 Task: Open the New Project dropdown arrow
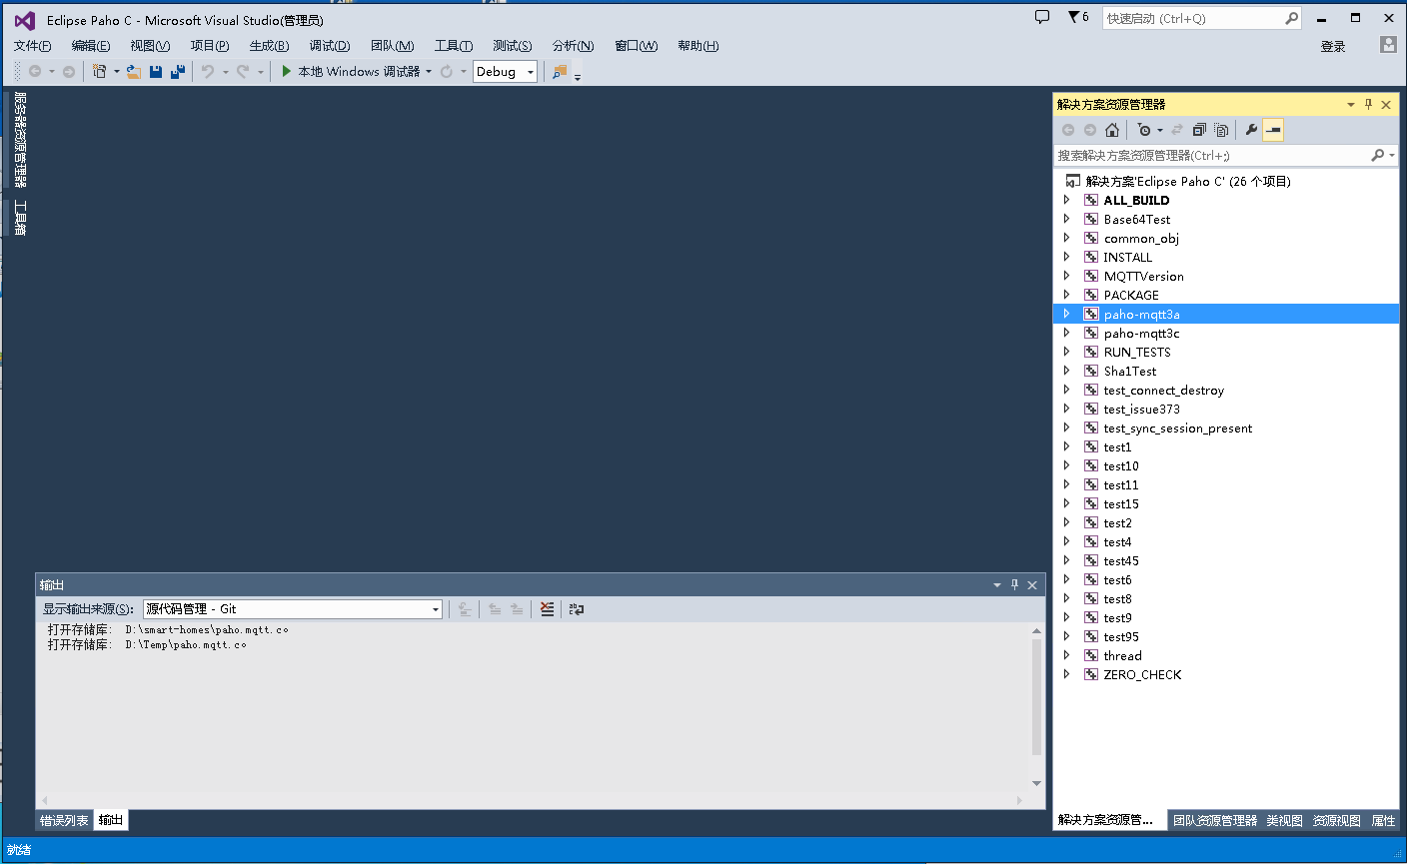coord(116,71)
